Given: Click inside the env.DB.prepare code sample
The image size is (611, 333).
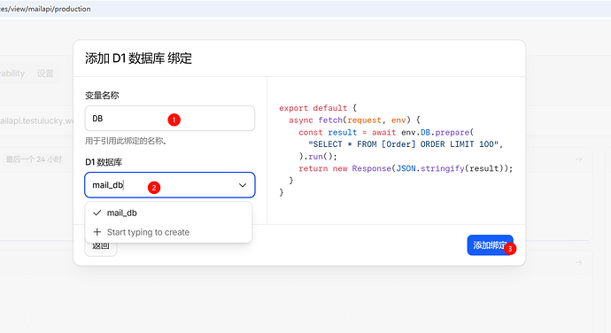Looking at the screenshot, I should point(396,151).
